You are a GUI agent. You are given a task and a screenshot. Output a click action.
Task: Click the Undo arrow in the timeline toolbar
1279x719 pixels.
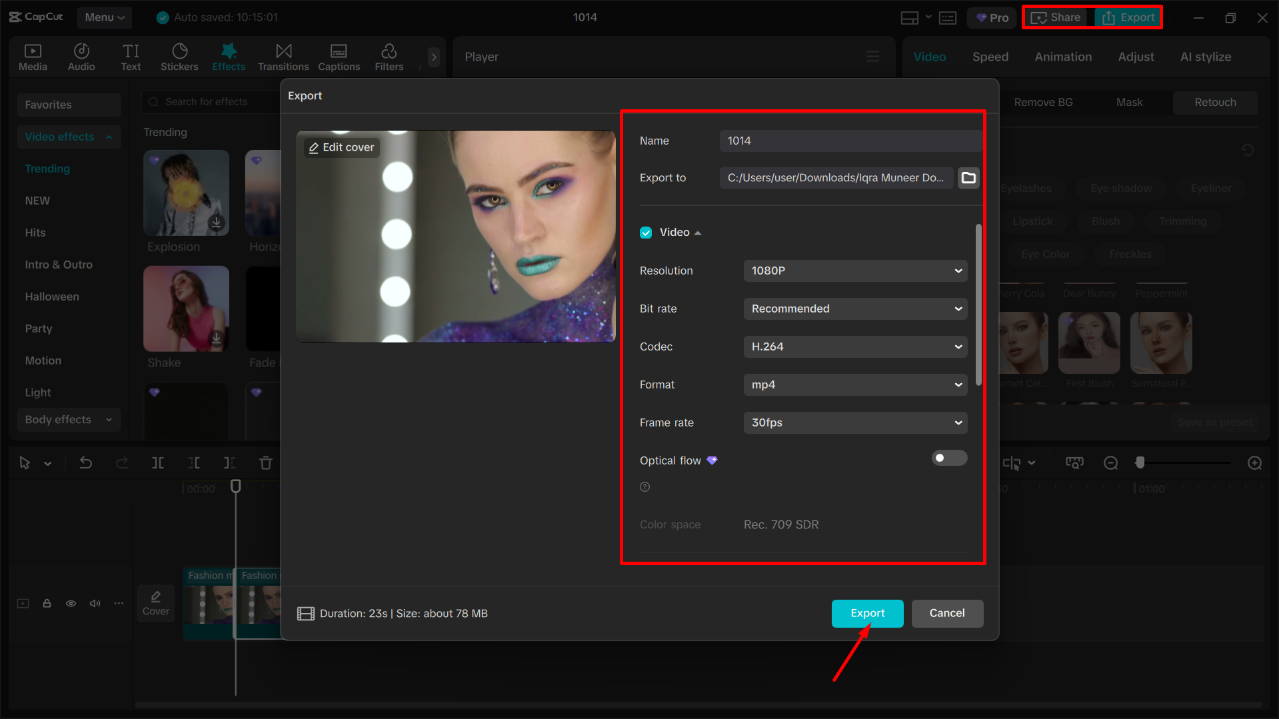(86, 463)
